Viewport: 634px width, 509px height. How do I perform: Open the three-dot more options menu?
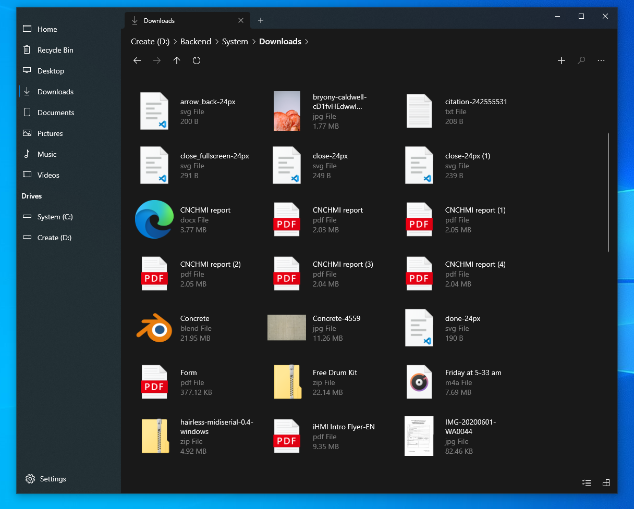coord(601,60)
